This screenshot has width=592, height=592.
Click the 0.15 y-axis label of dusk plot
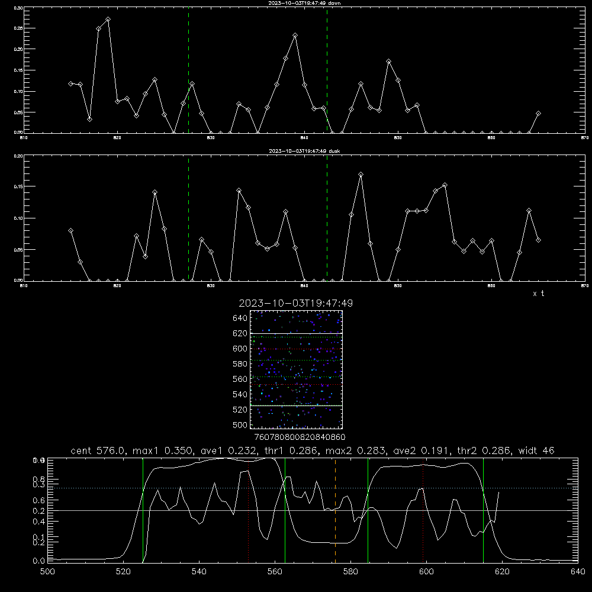tap(18, 186)
